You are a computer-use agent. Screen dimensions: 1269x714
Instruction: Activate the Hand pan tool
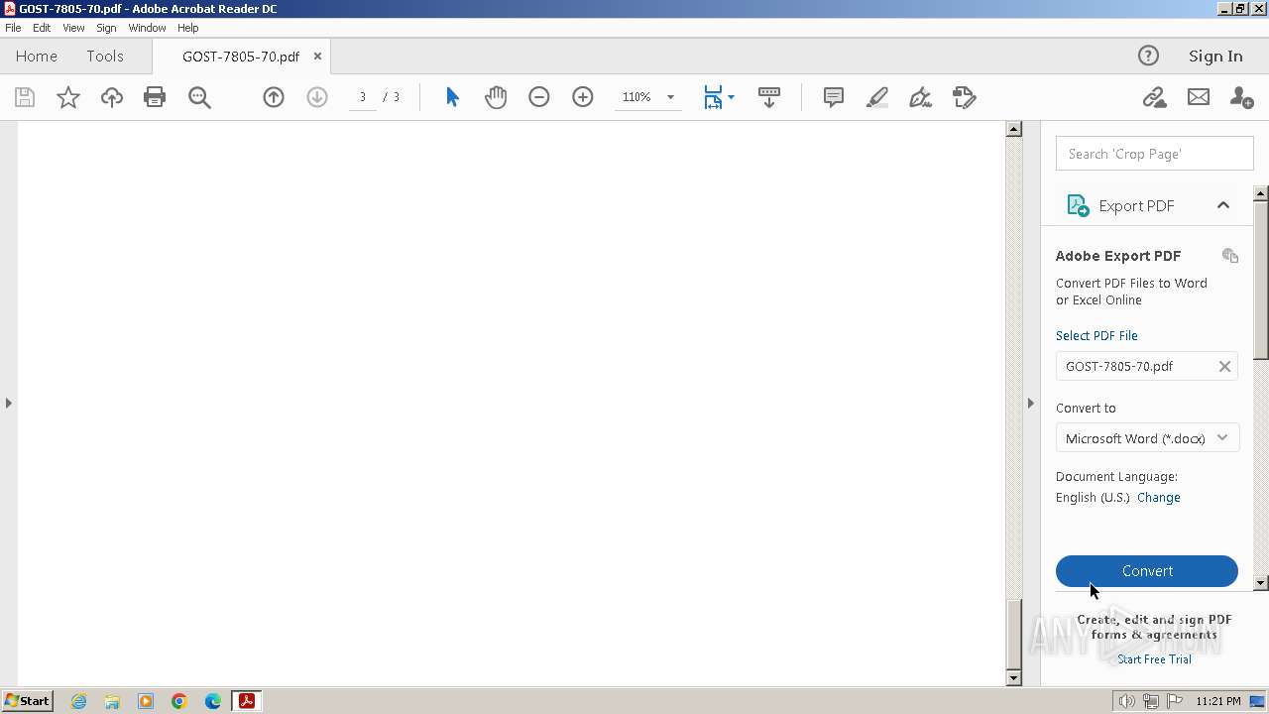coord(496,97)
